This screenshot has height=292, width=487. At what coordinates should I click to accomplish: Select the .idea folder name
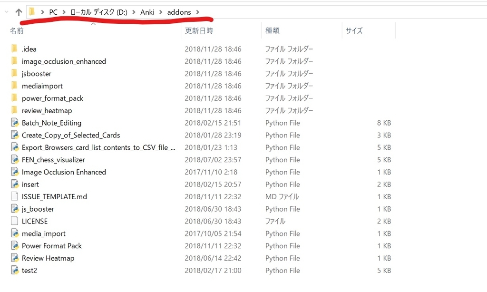(x=29, y=49)
